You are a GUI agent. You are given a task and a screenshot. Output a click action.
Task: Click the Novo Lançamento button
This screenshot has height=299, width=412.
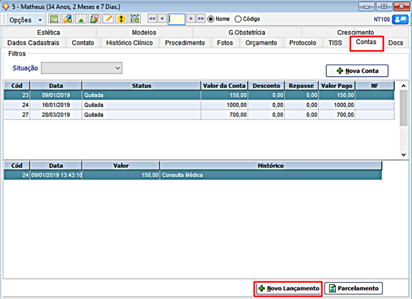pos(288,289)
